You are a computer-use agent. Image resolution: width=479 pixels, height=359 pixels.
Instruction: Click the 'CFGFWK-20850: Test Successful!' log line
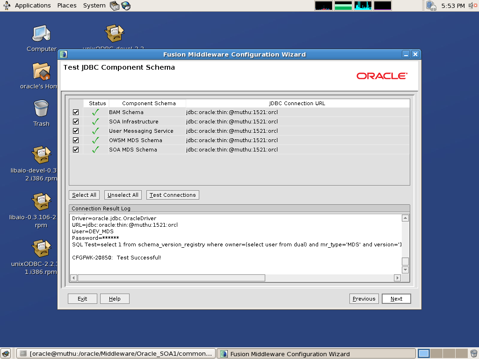click(x=116, y=258)
